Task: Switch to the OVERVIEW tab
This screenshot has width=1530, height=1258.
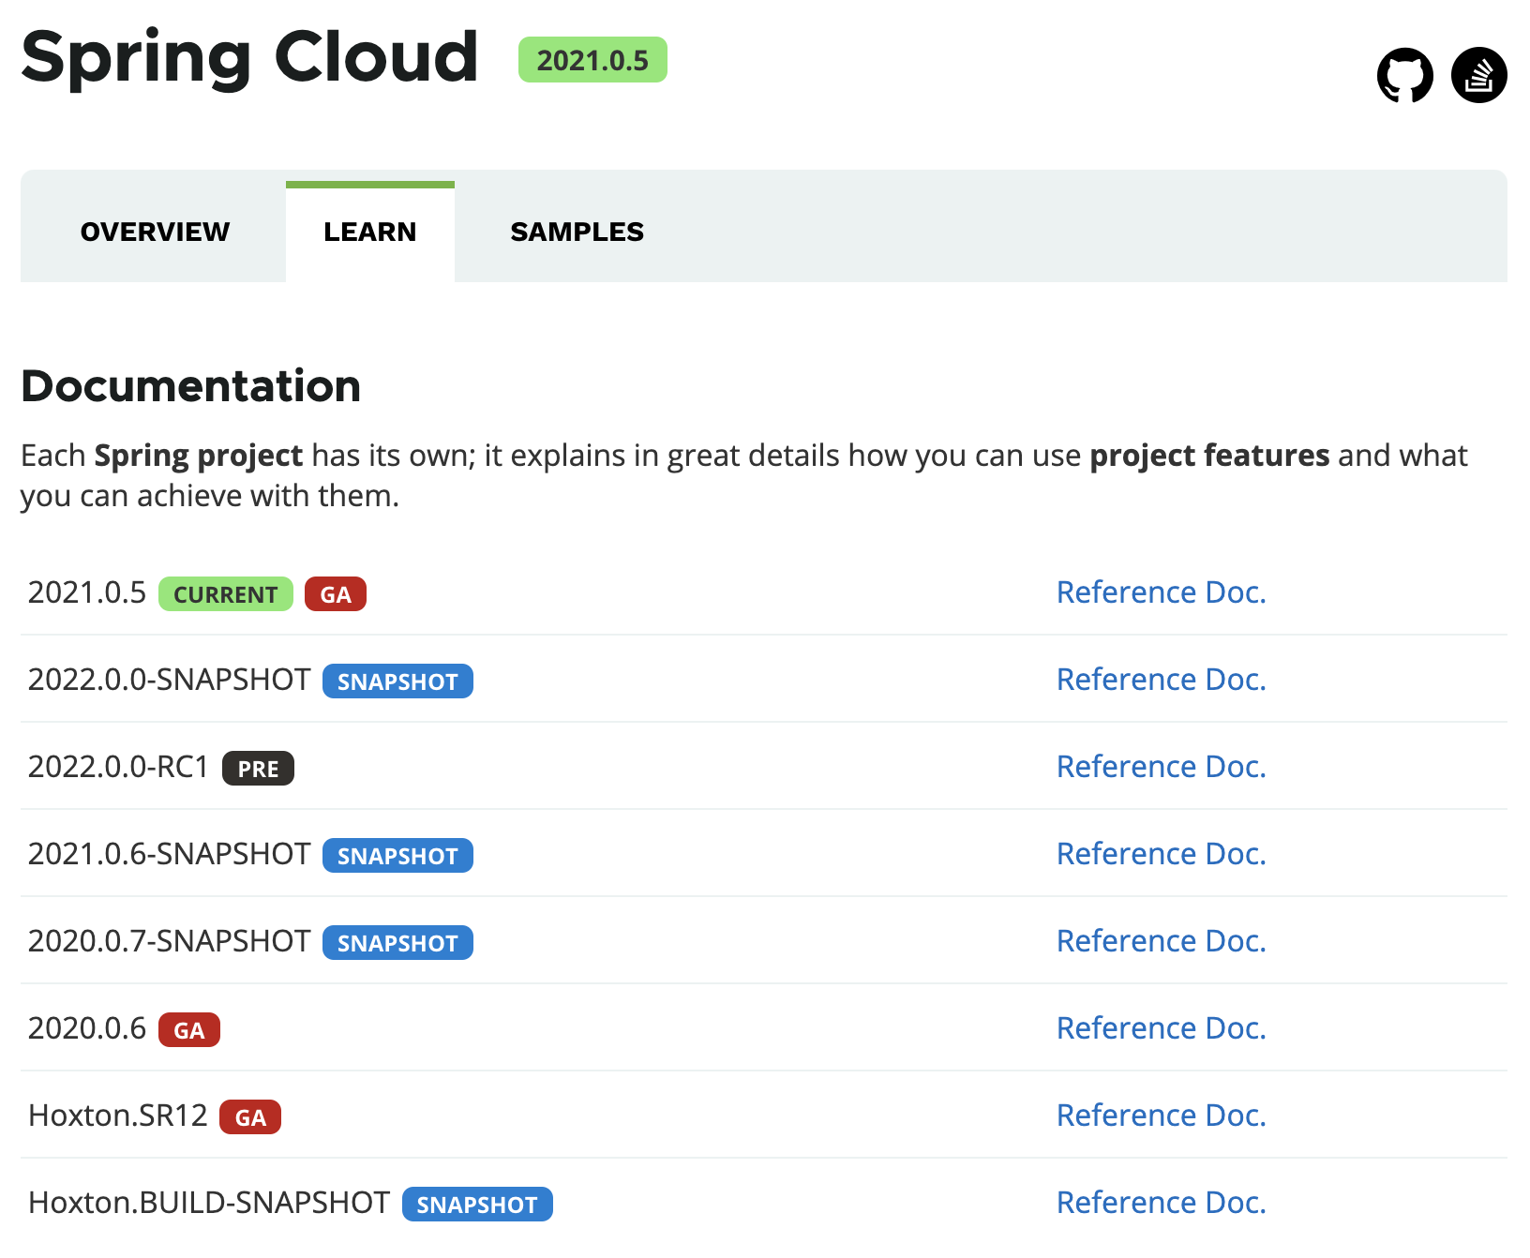Action: 154,232
